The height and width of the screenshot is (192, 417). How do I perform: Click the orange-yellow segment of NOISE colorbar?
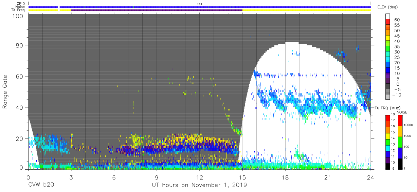[400, 132]
